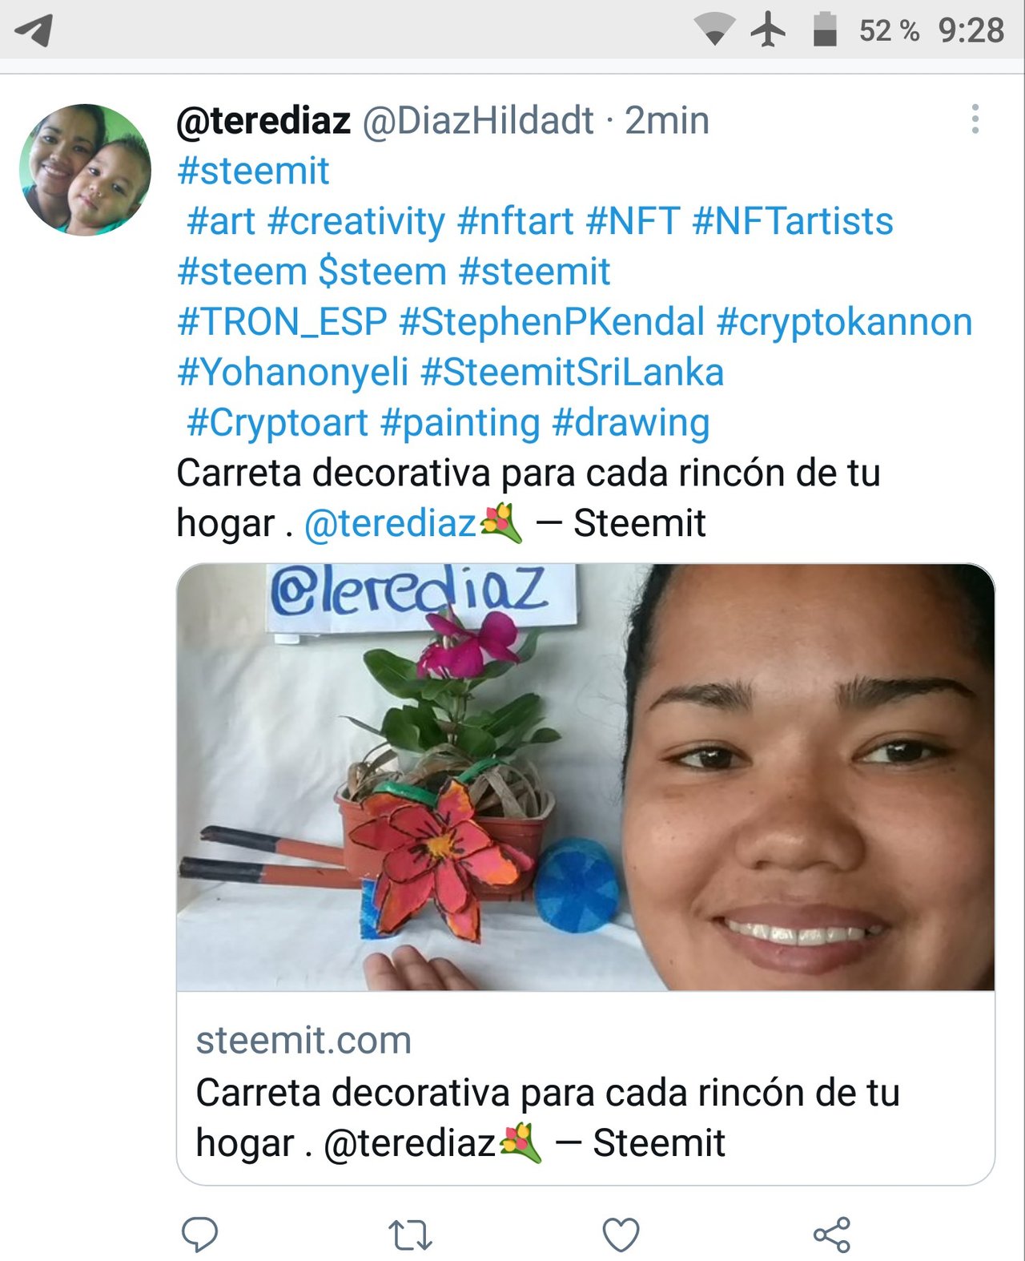Retweet the post with retweet arrows icon
This screenshot has height=1261, width=1025.
coord(410,1235)
